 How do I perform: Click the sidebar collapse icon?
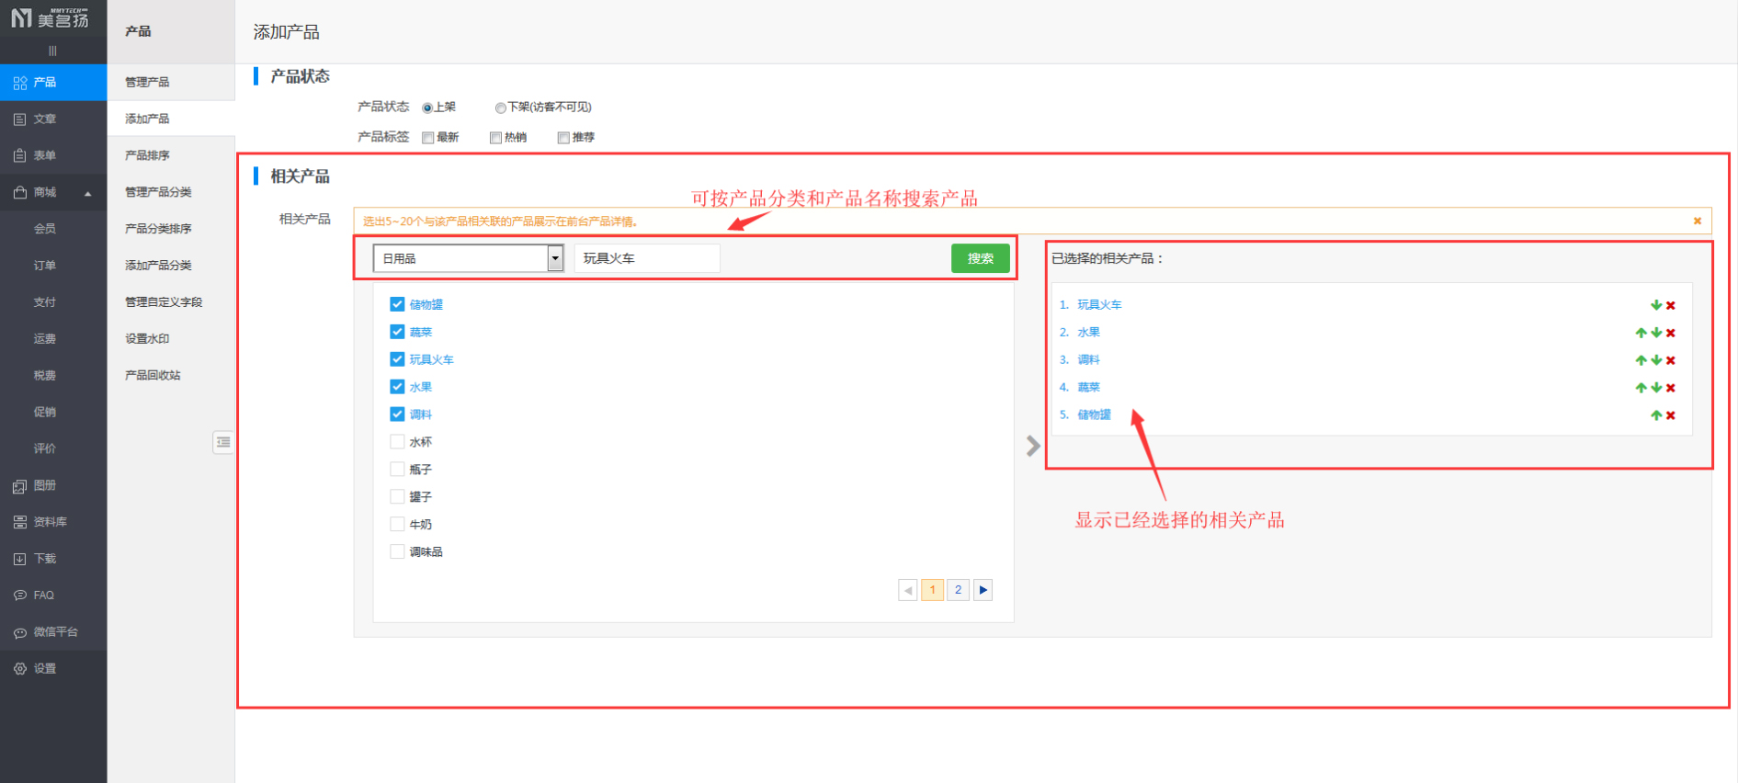[223, 443]
